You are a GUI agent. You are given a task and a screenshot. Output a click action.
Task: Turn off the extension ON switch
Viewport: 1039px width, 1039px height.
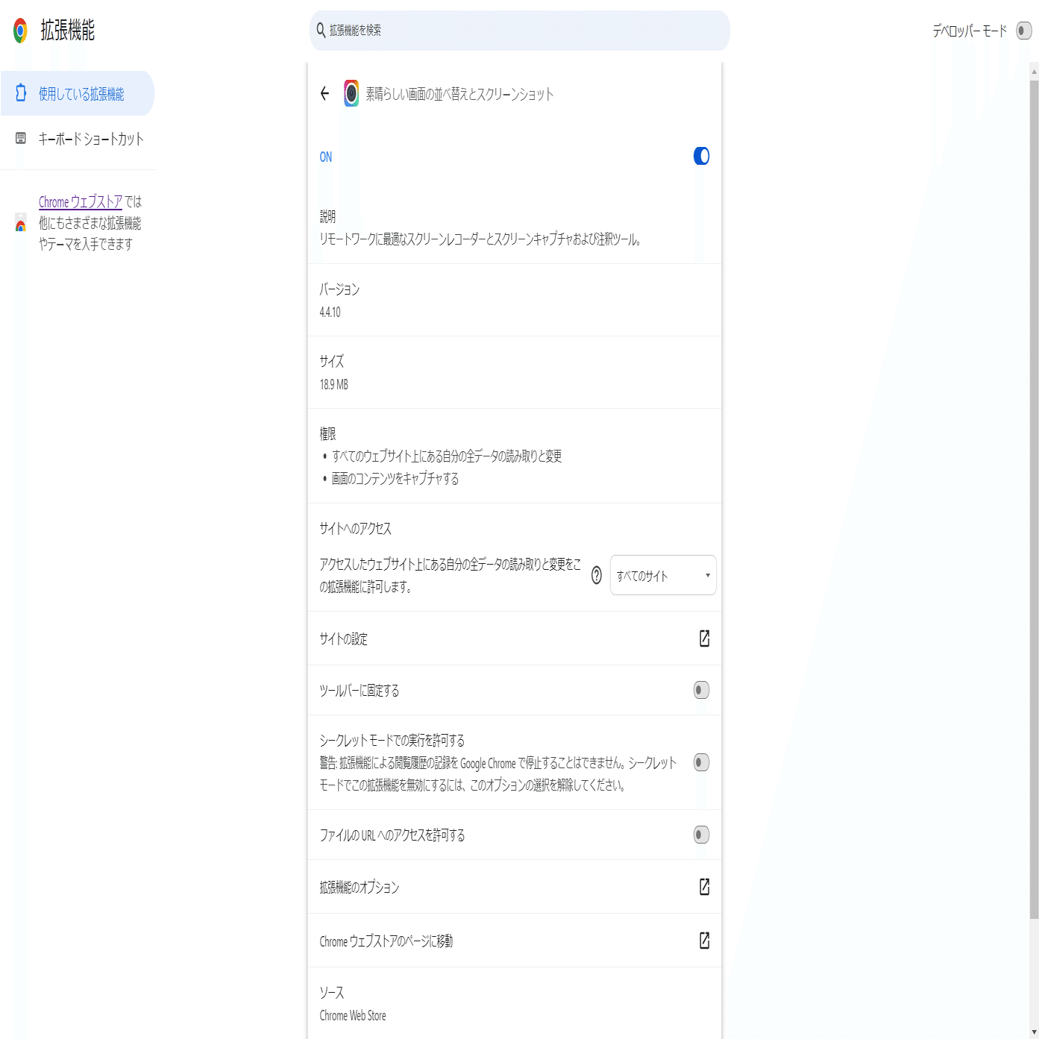click(x=701, y=156)
